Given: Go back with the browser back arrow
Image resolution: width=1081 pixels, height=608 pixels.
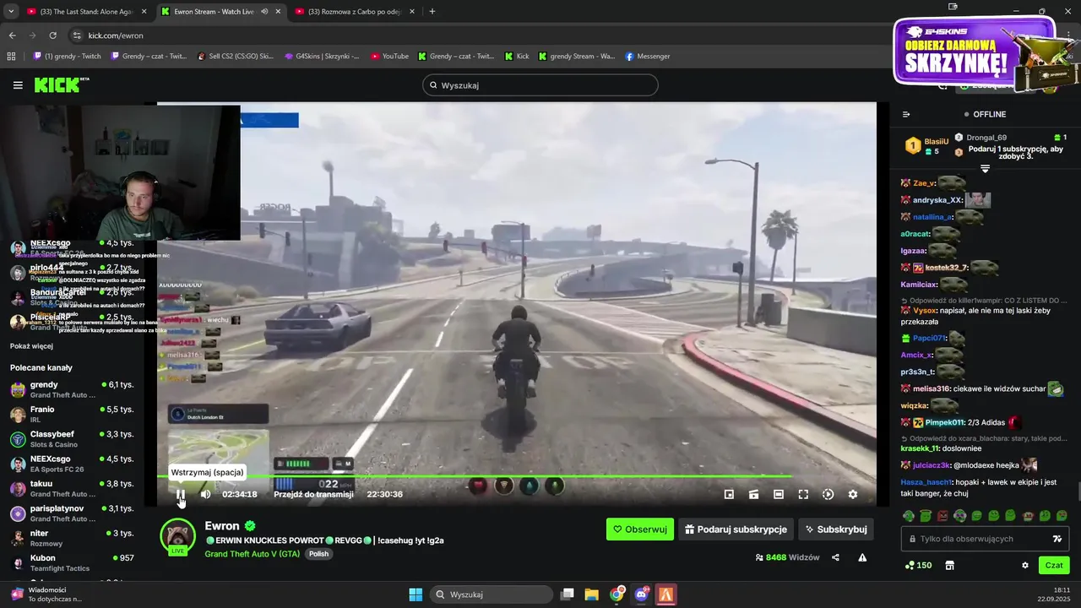Looking at the screenshot, I should point(12,35).
